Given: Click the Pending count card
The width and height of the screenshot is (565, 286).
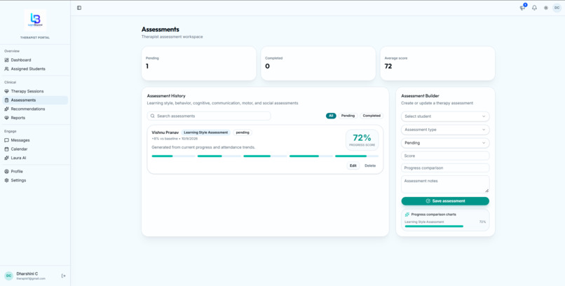Looking at the screenshot, I should tap(199, 63).
